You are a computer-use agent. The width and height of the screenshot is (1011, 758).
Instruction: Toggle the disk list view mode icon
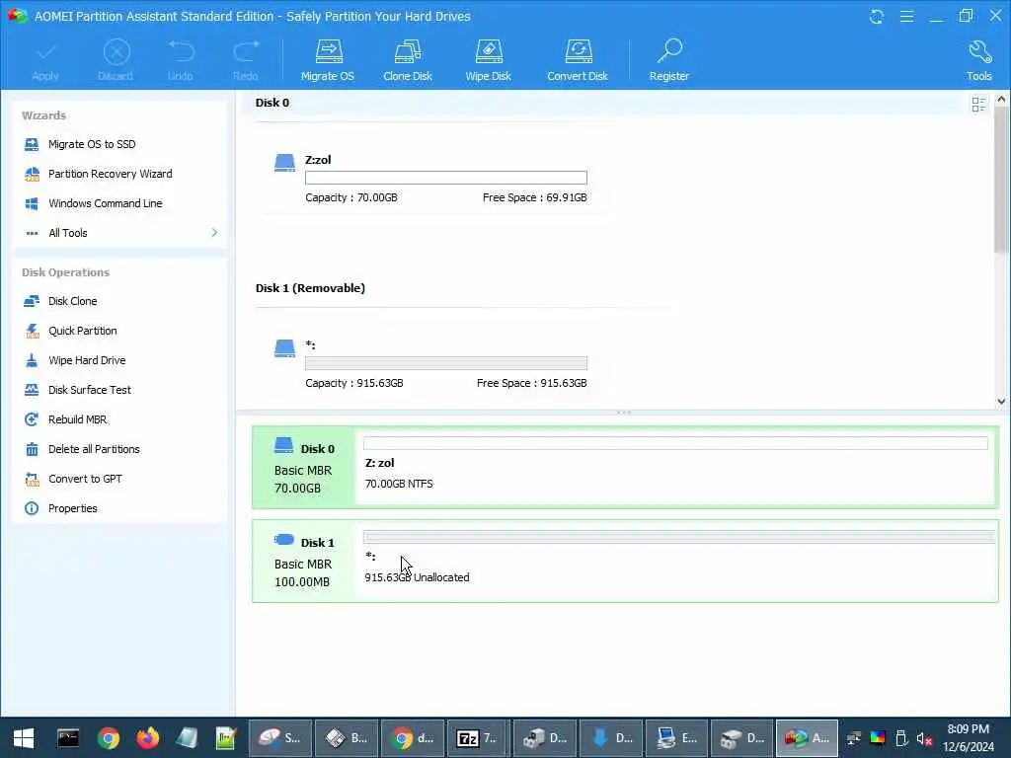point(978,104)
